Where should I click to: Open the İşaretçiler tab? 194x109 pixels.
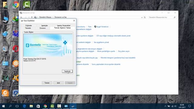tap(45, 25)
